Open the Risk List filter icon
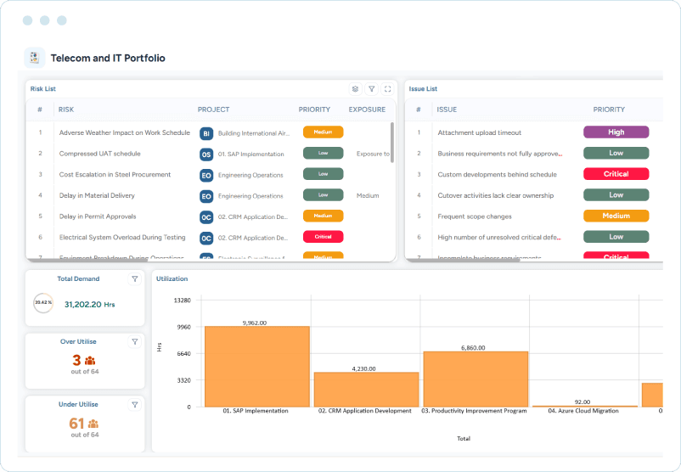Screen dimensions: 681x472 pos(371,89)
